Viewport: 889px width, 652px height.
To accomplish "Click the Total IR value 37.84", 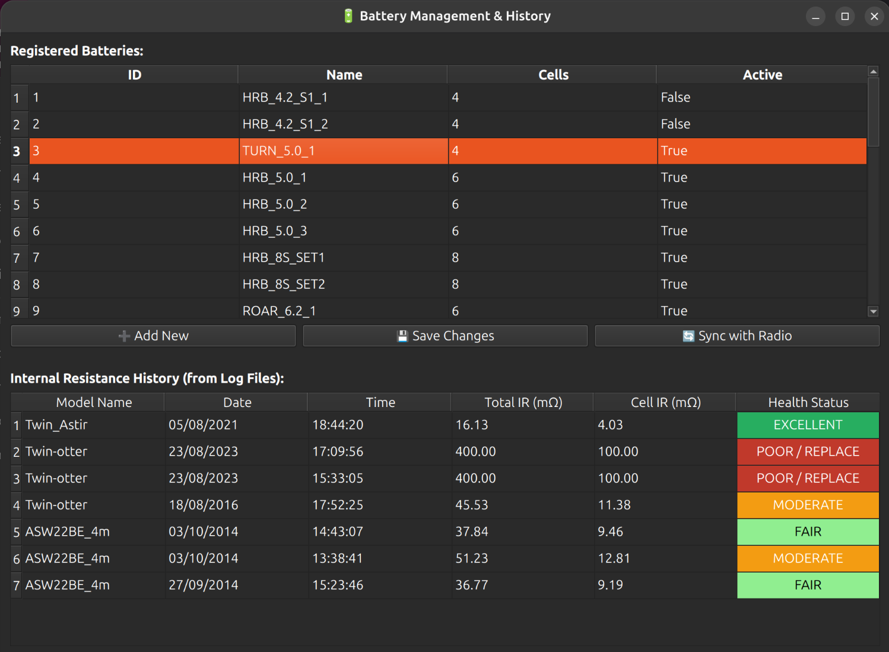I will [x=523, y=532].
